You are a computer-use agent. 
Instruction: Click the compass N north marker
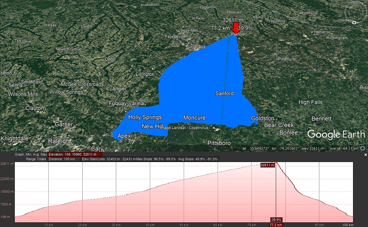point(354,22)
